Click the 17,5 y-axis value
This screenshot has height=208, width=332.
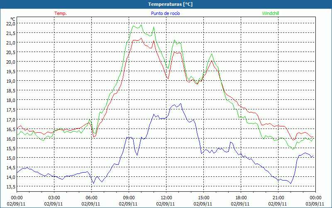[x=11, y=110]
